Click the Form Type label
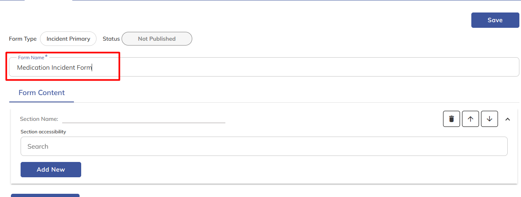521x197 pixels. click(x=23, y=39)
